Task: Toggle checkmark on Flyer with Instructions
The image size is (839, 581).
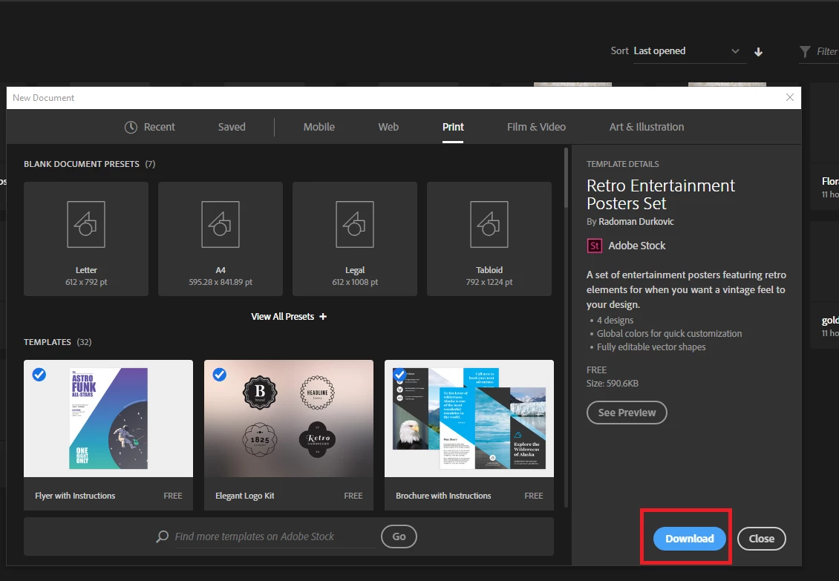Action: [x=39, y=375]
